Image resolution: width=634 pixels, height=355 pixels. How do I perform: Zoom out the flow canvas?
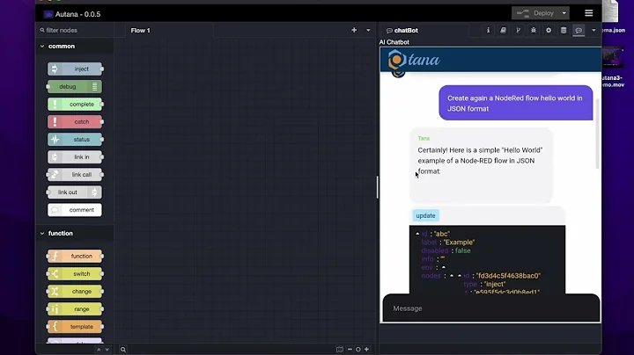(x=350, y=350)
